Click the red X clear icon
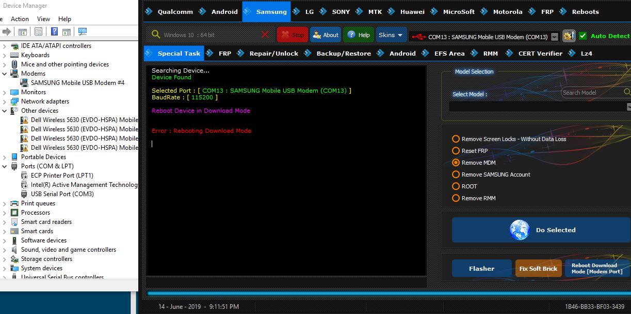The image size is (631, 314). pos(265,34)
